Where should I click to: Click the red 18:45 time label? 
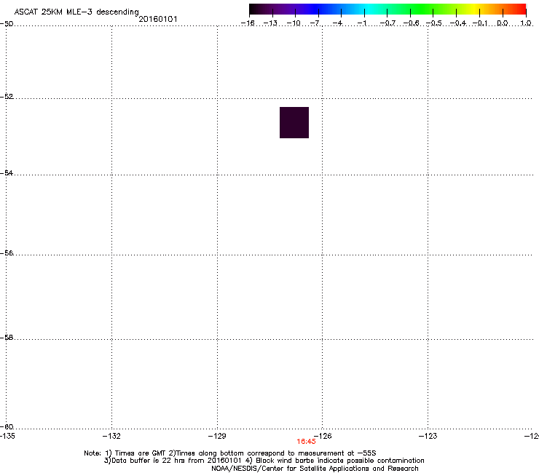(x=306, y=442)
